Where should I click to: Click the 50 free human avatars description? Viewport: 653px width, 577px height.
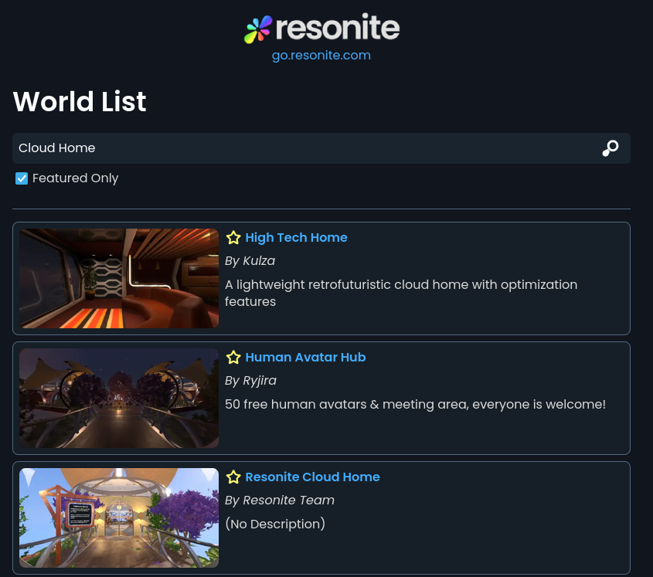(x=415, y=404)
